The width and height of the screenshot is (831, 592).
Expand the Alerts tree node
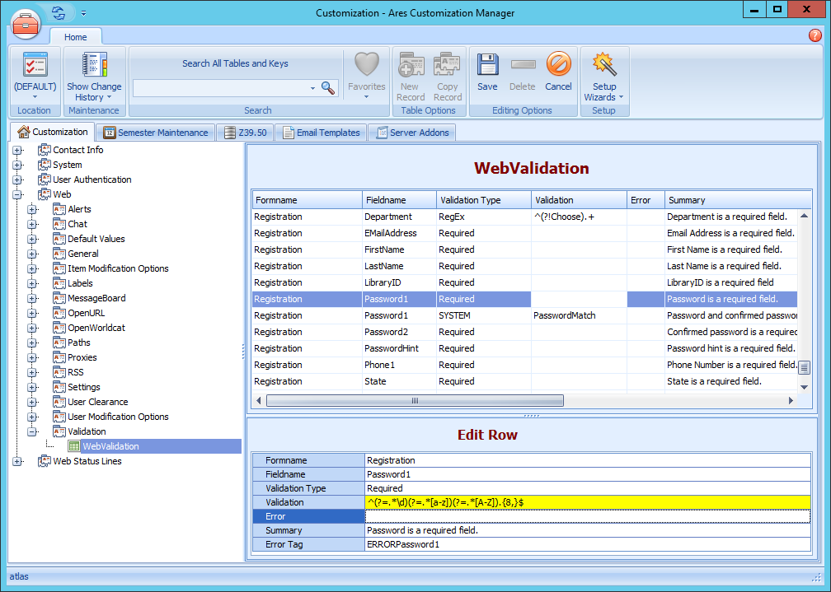[31, 208]
